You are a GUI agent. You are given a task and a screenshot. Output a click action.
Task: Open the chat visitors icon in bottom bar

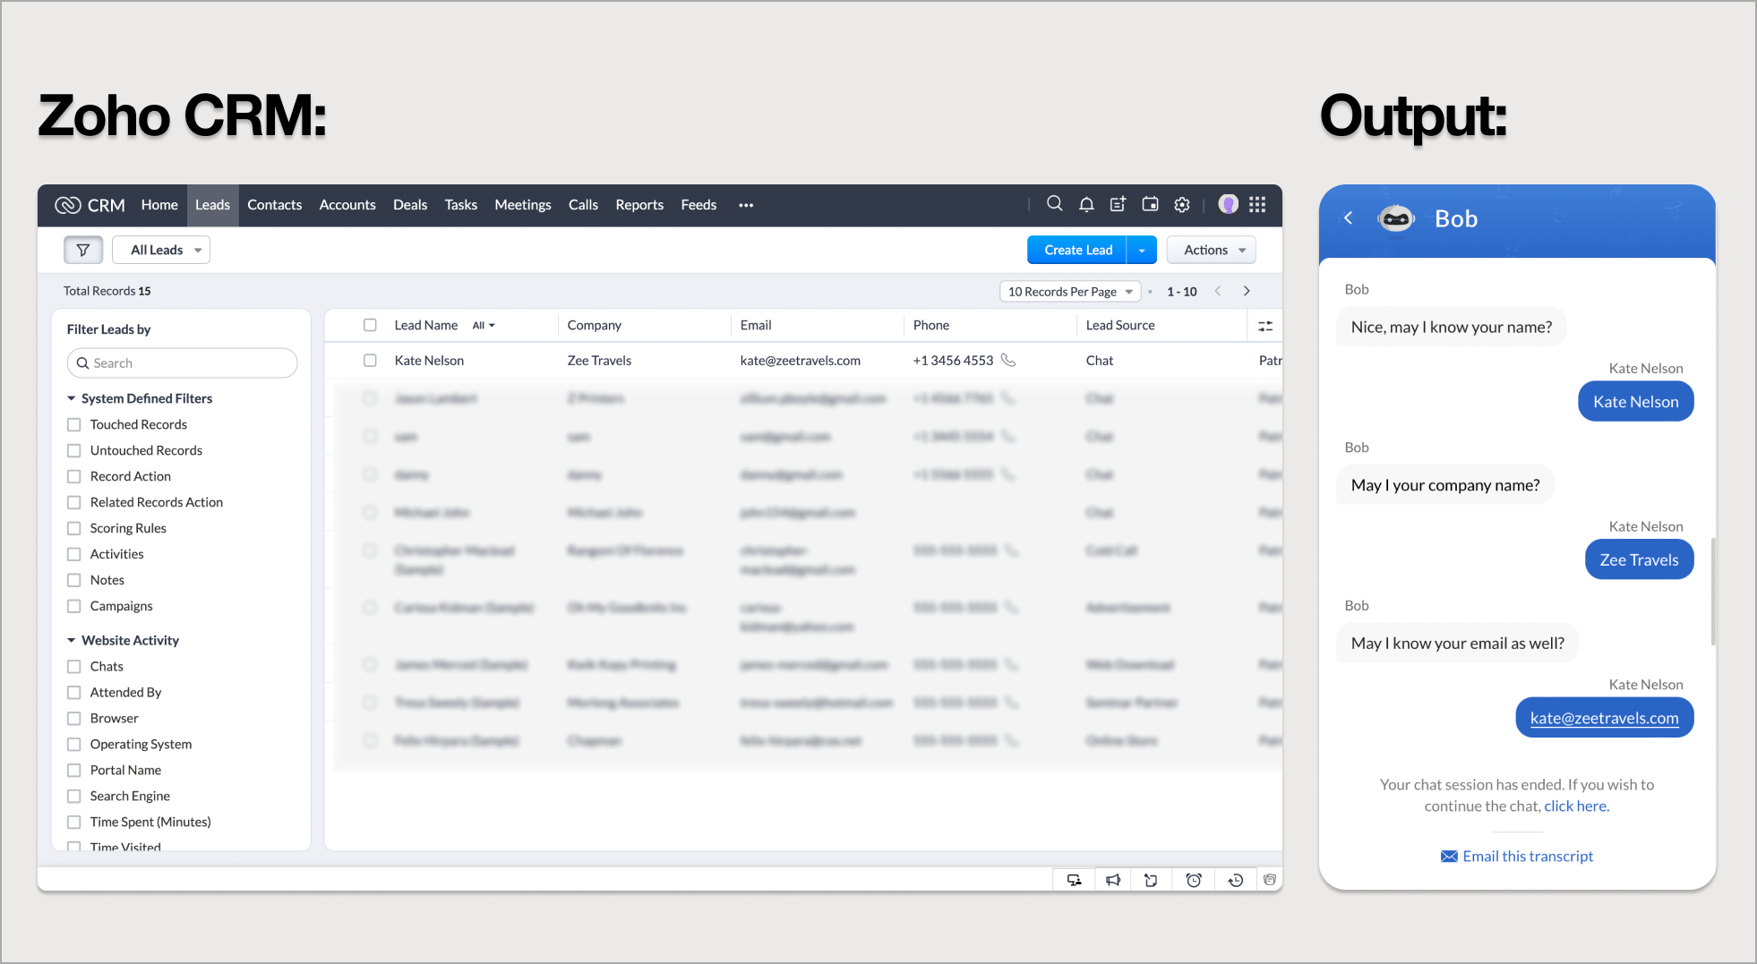click(x=1074, y=880)
